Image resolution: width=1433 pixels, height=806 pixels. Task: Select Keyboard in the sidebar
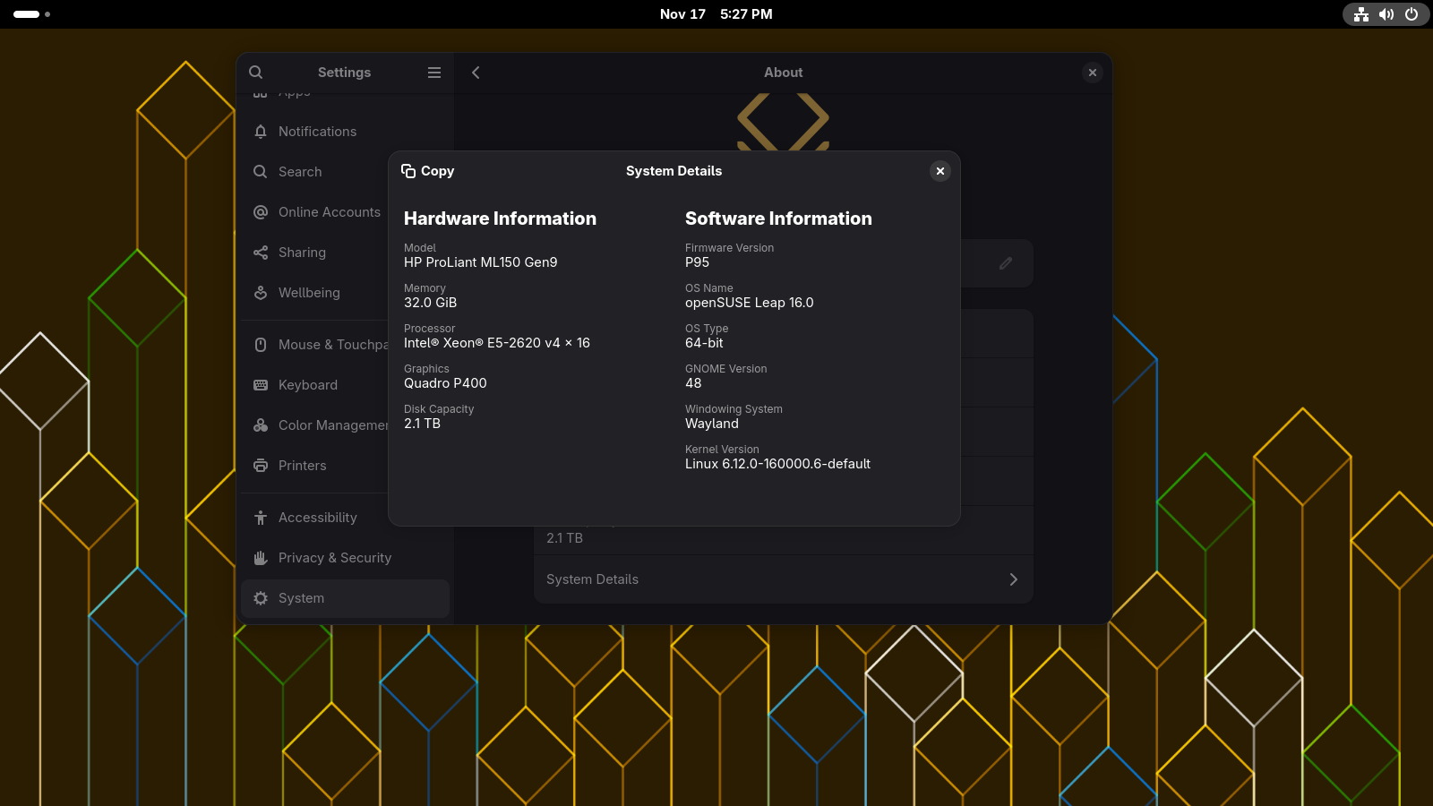pyautogui.click(x=308, y=385)
